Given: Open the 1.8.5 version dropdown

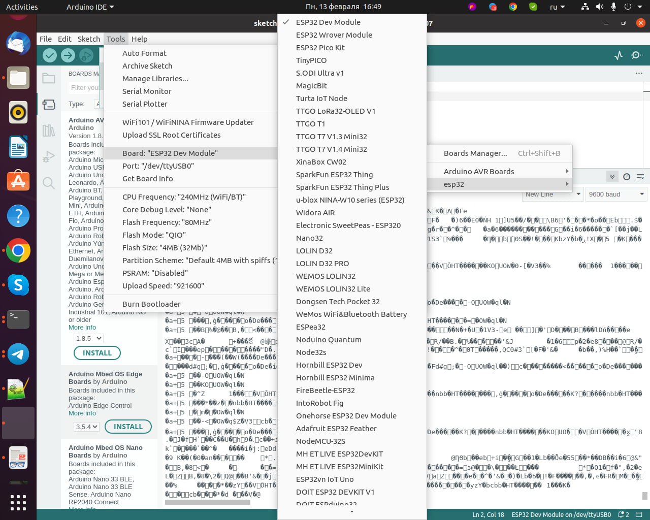Looking at the screenshot, I should click(x=88, y=338).
